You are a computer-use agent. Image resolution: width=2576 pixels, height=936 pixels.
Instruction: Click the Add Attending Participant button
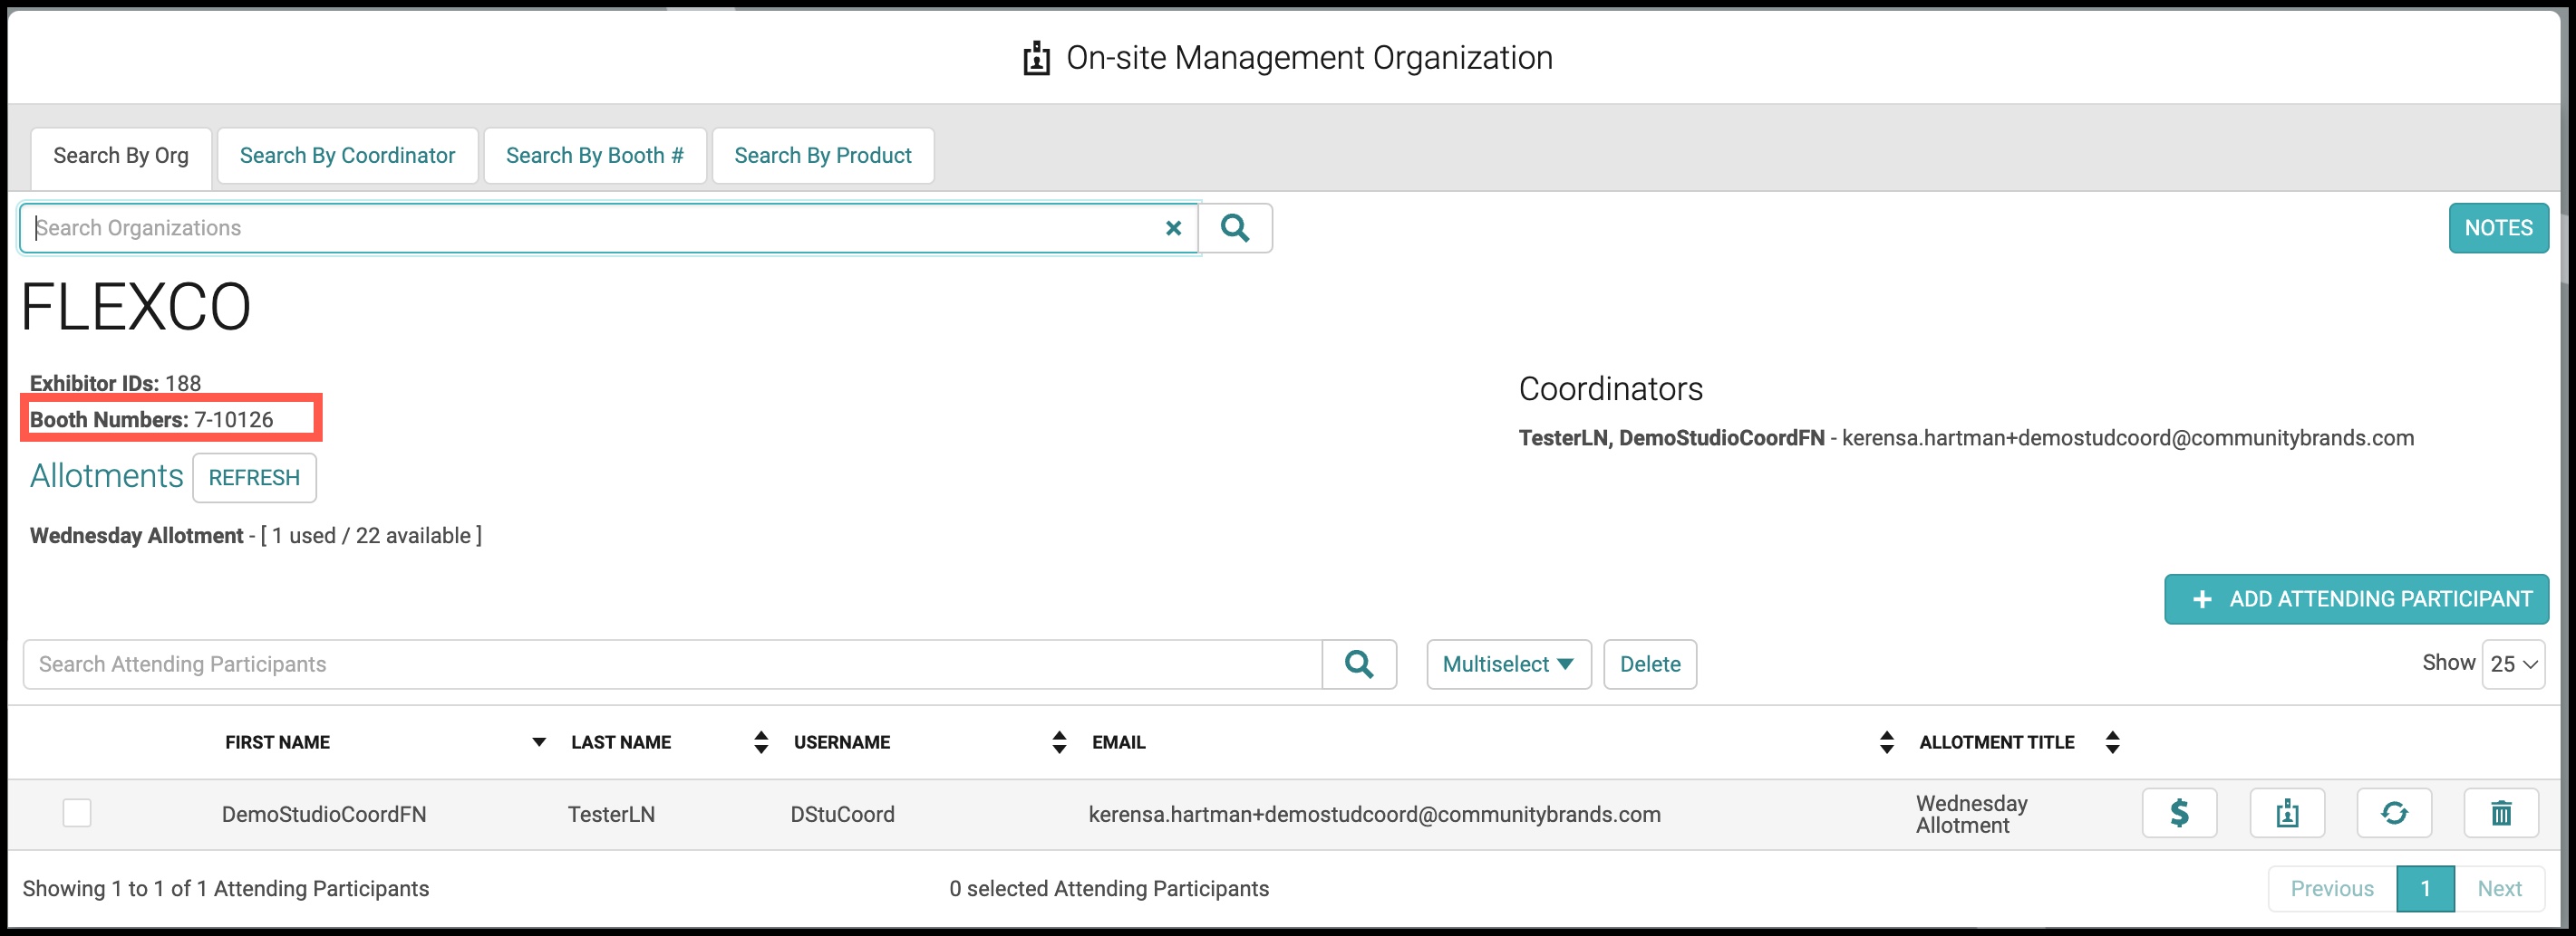coord(2356,599)
